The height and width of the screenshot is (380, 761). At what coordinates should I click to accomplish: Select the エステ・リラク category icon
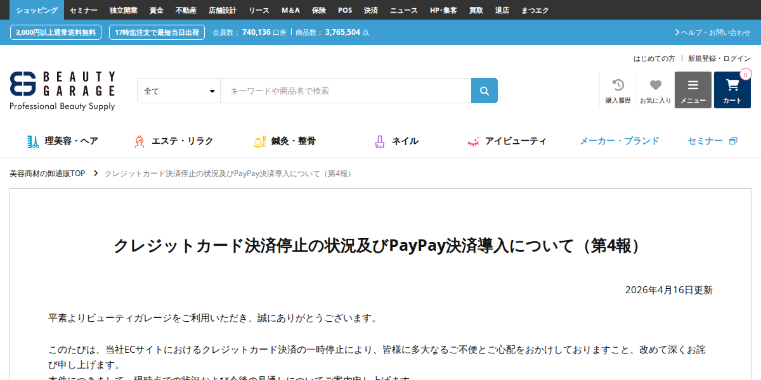tap(141, 141)
